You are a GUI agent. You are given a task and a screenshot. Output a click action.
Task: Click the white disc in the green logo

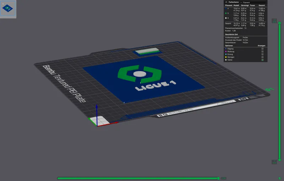[140, 74]
